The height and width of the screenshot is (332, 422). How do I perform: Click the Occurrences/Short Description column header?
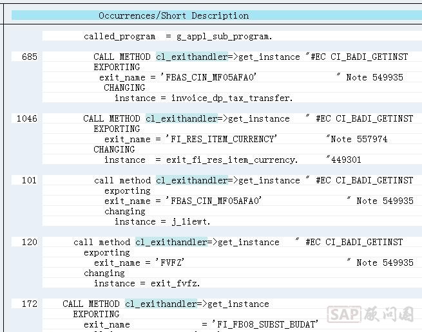173,15
